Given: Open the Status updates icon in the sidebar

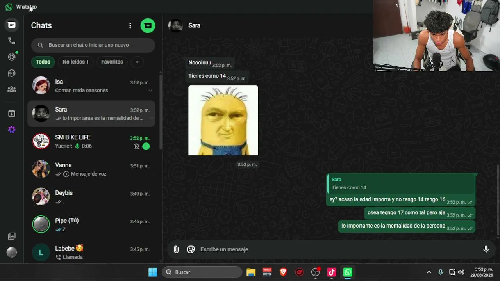Looking at the screenshot, I should [x=12, y=57].
